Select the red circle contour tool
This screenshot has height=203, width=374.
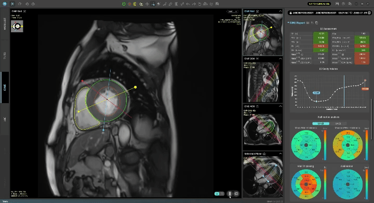tap(129, 4)
